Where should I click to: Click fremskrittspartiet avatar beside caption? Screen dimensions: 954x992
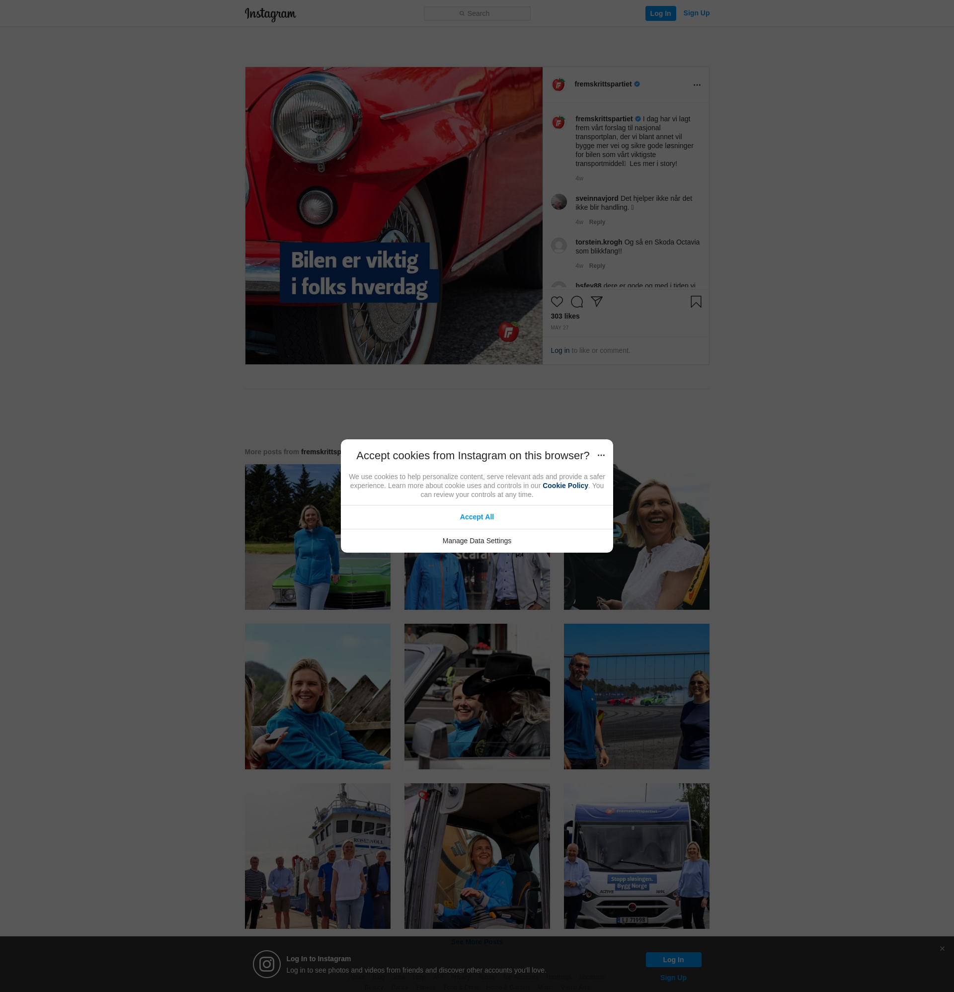coord(558,122)
